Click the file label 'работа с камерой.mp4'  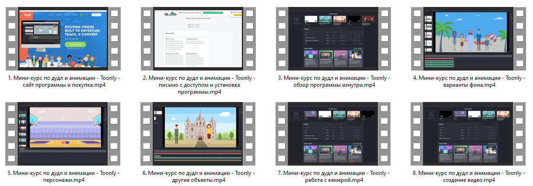[x=333, y=176]
